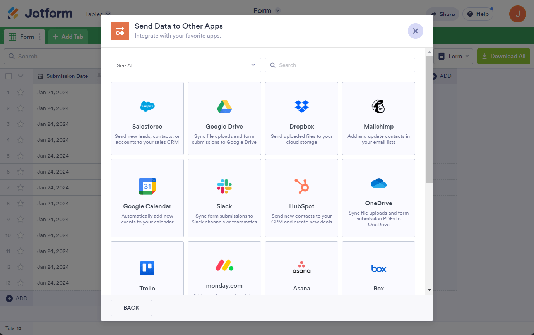Open the Form view selector dropdown
This screenshot has height=335, width=534.
(x=454, y=56)
